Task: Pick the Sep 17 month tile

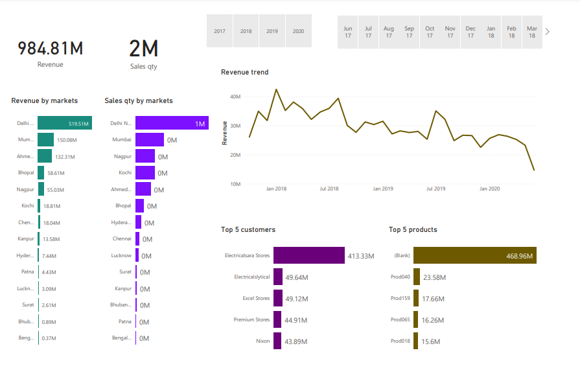Action: coord(409,32)
